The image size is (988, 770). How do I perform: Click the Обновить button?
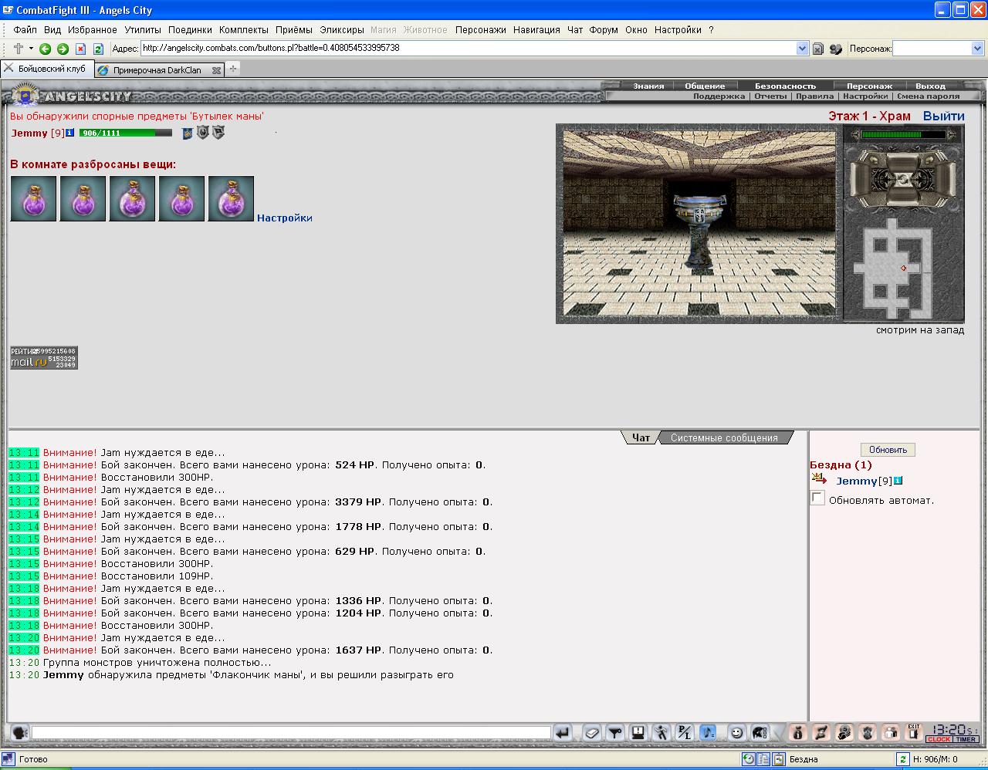pyautogui.click(x=888, y=450)
